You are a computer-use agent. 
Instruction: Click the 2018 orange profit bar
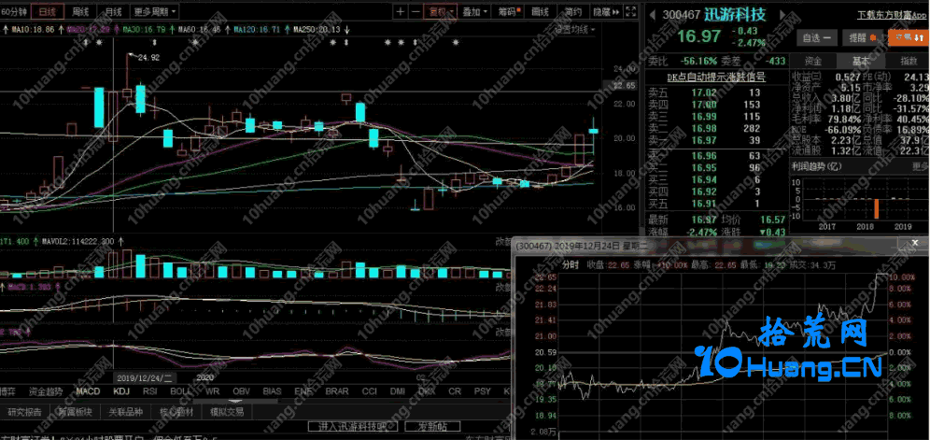click(x=876, y=207)
